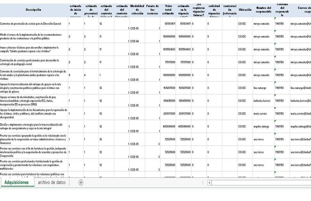Viewport: 311px width, 201px height.
Task: Click the "Medir el avance de la implementación" cell
Action: pyautogui.click(x=34, y=37)
